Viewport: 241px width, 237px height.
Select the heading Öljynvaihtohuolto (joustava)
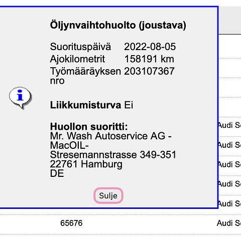tap(118, 26)
